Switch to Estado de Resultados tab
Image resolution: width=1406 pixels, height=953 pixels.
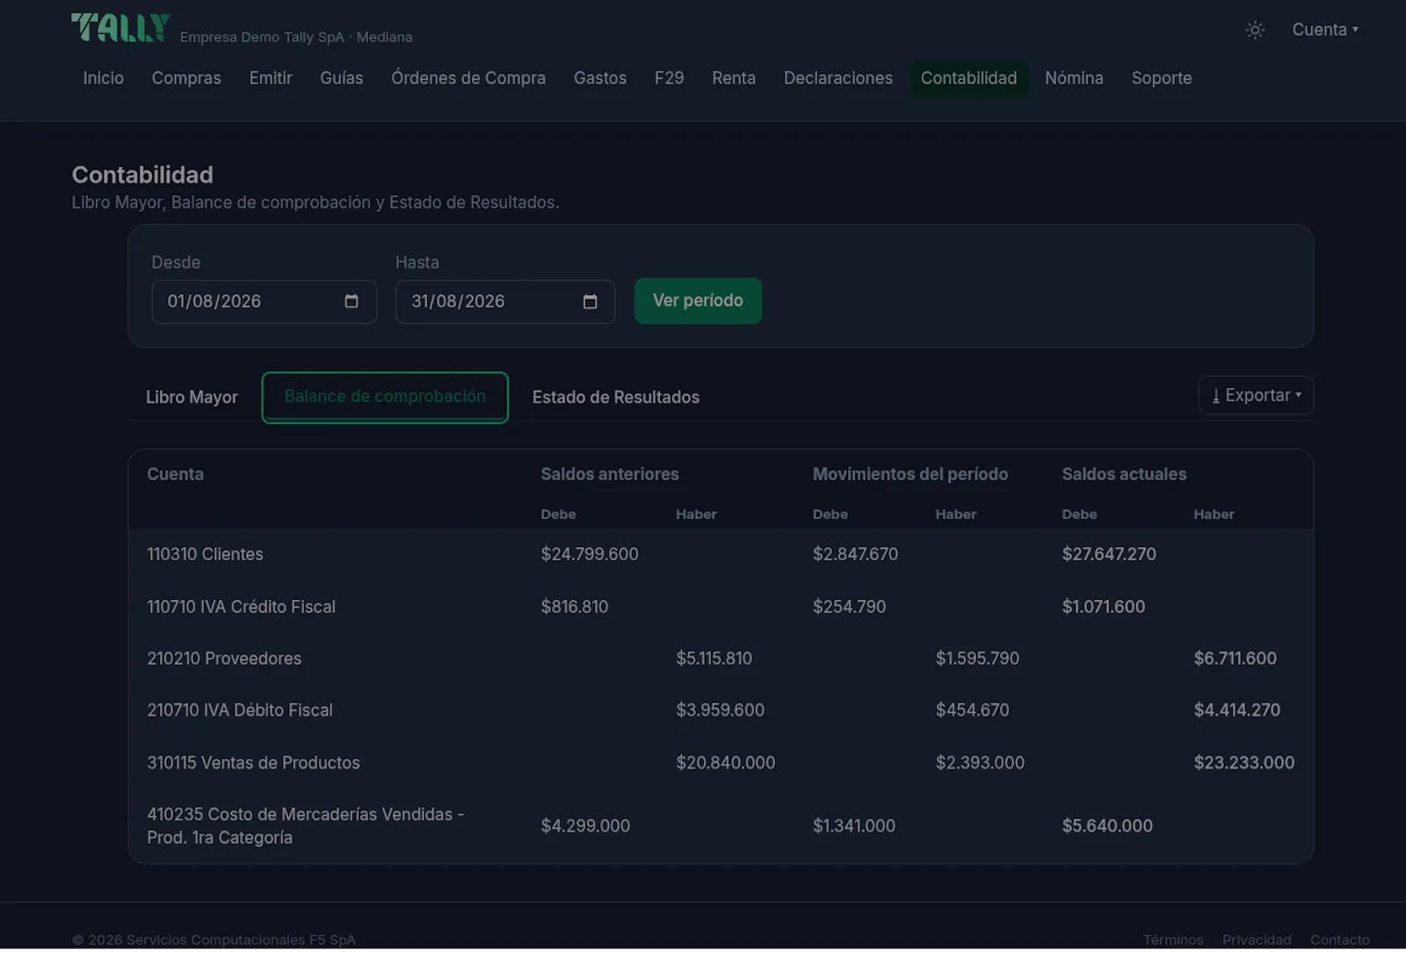tap(616, 397)
